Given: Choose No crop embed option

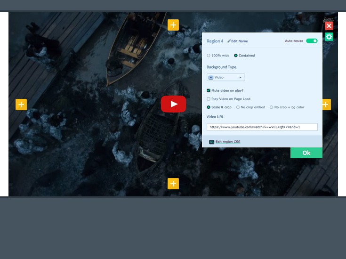Looking at the screenshot, I should click(x=238, y=107).
